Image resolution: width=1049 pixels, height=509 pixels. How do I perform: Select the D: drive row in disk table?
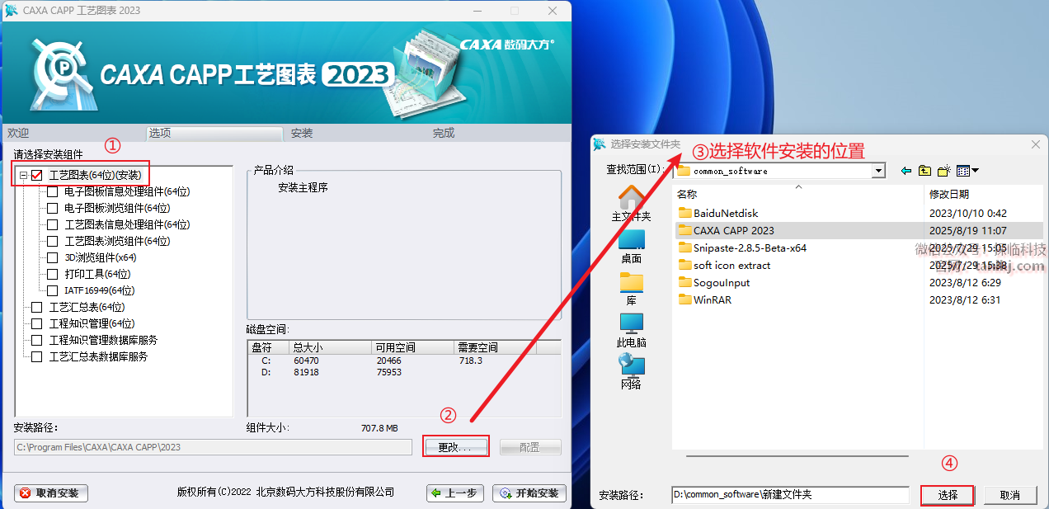[x=403, y=372]
